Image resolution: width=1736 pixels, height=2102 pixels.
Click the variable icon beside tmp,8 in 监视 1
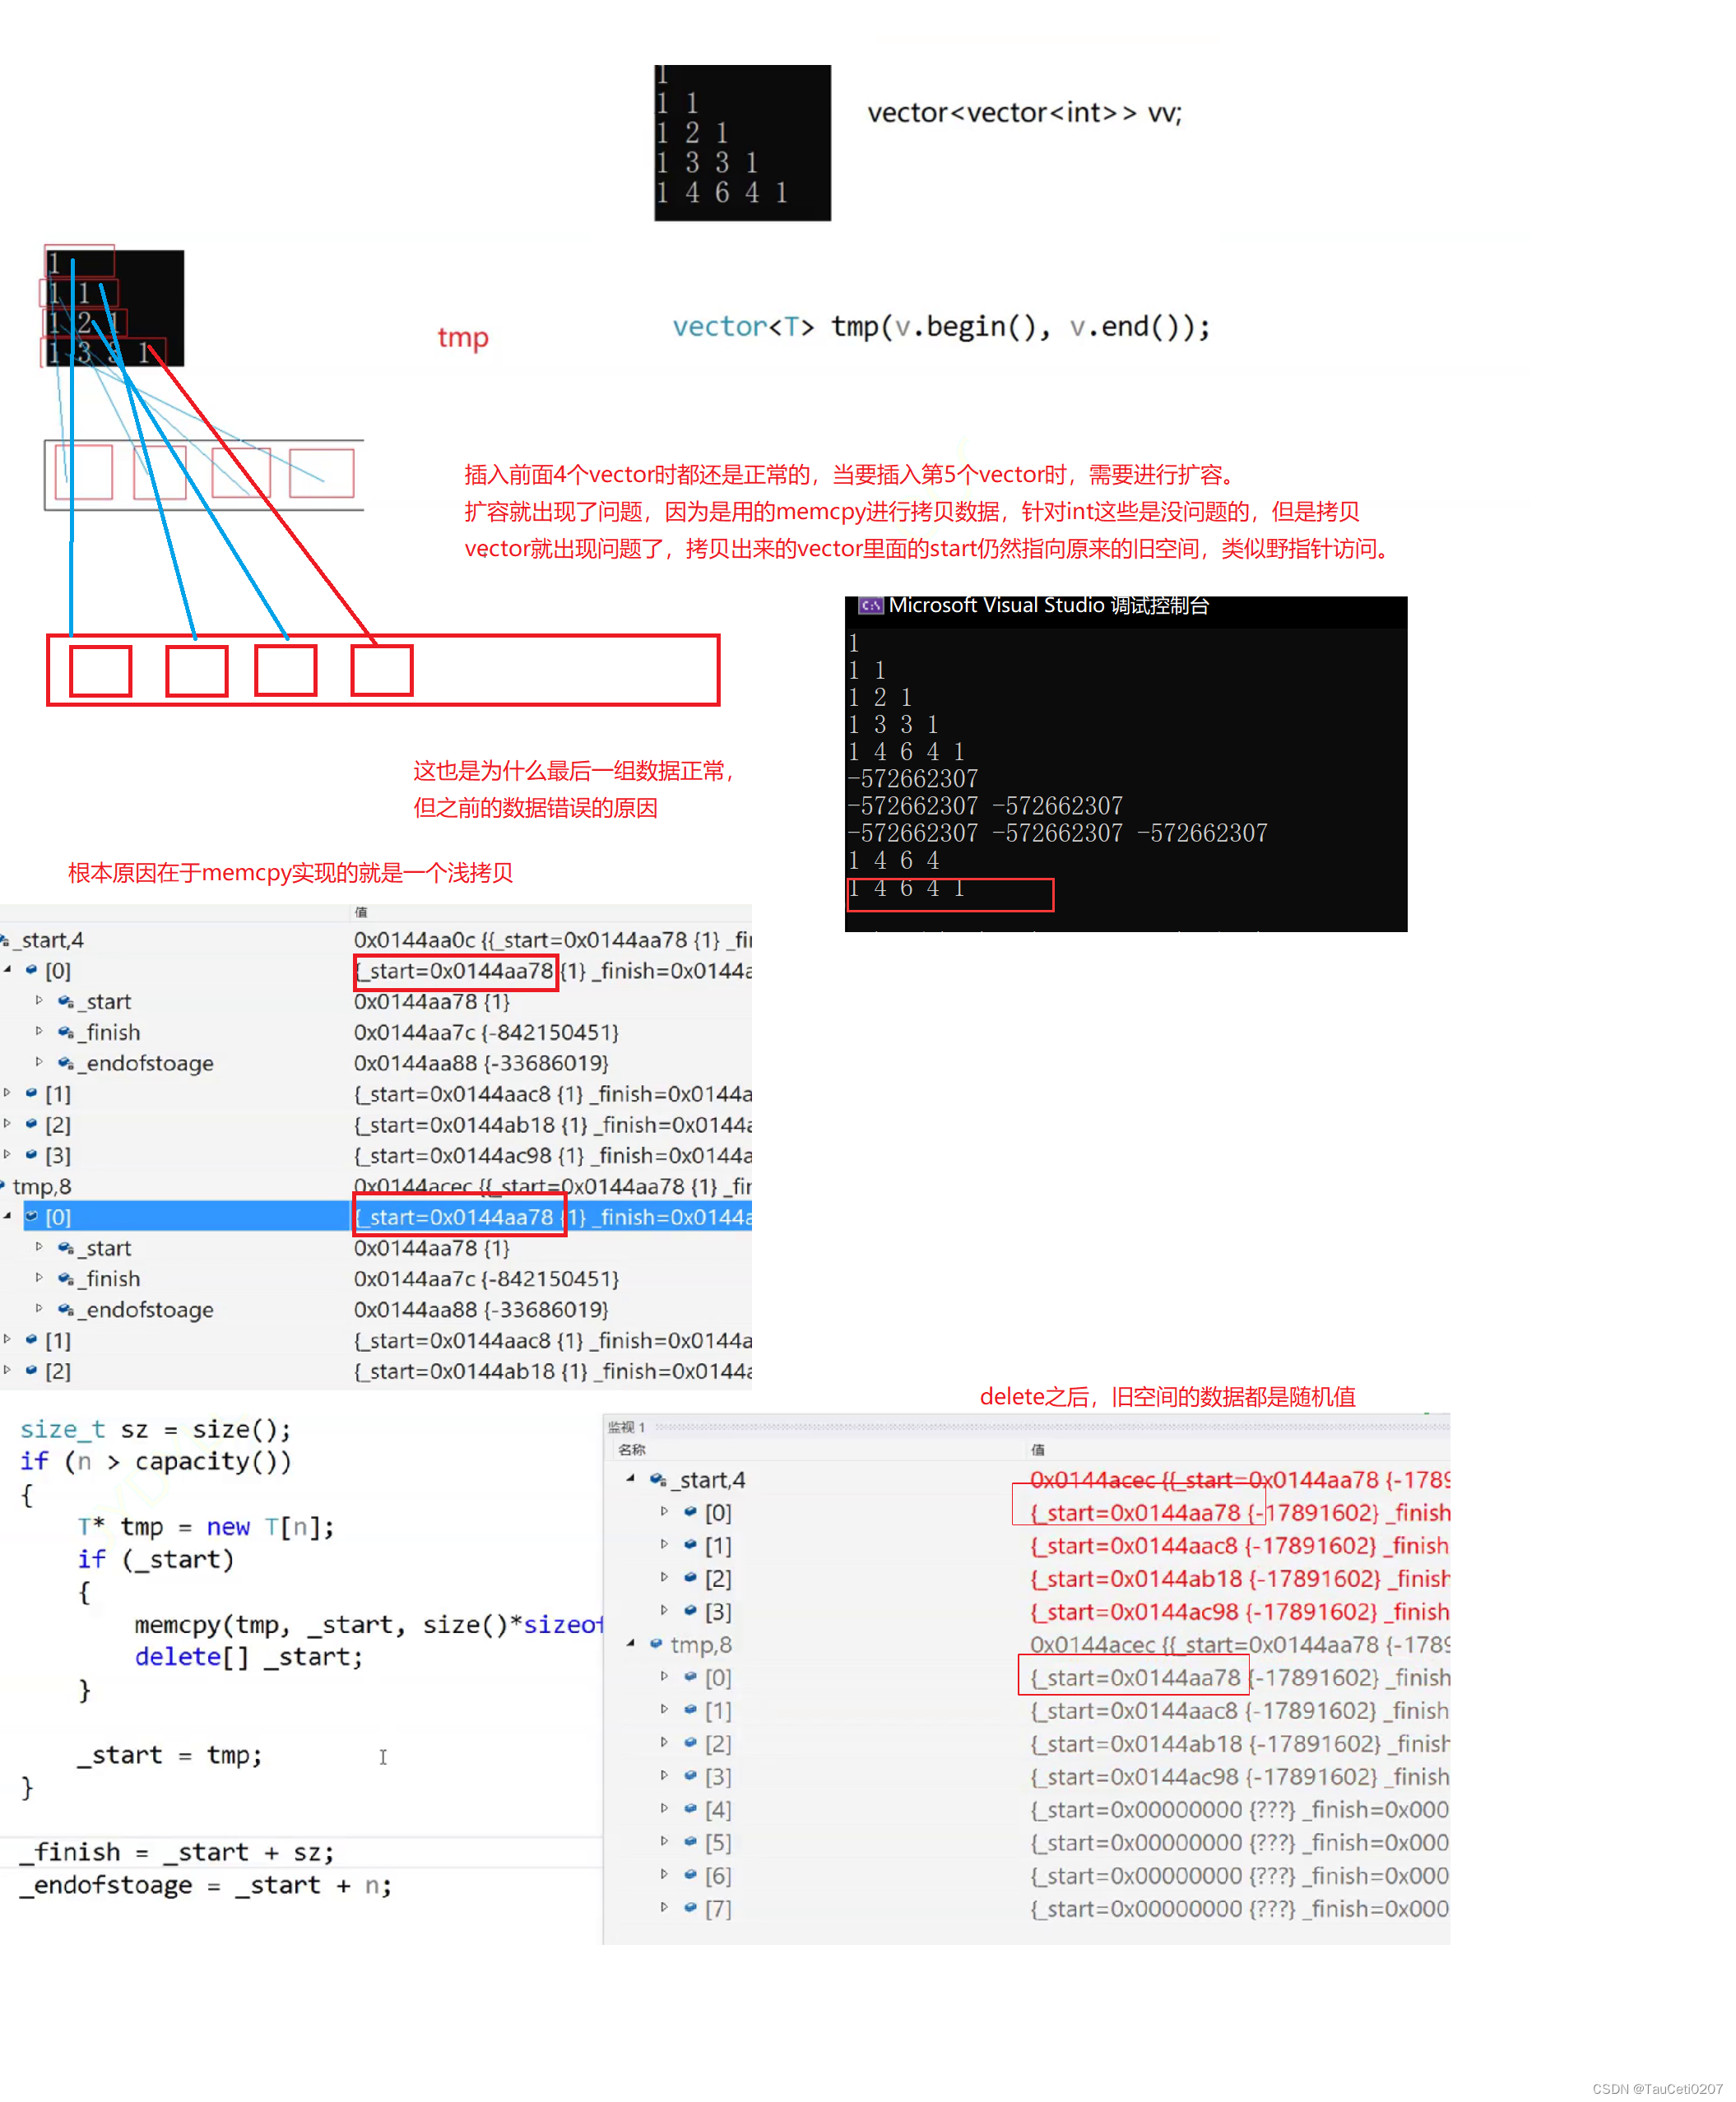tap(656, 1643)
